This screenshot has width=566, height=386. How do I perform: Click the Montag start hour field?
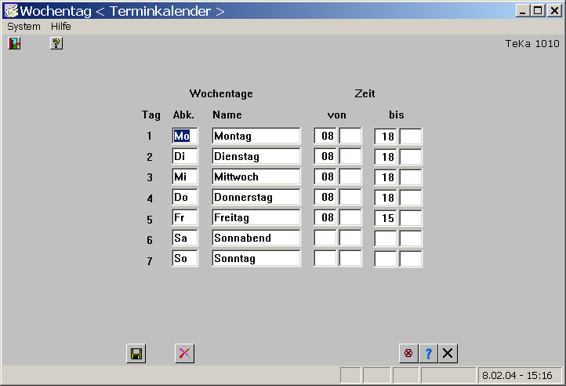point(327,137)
